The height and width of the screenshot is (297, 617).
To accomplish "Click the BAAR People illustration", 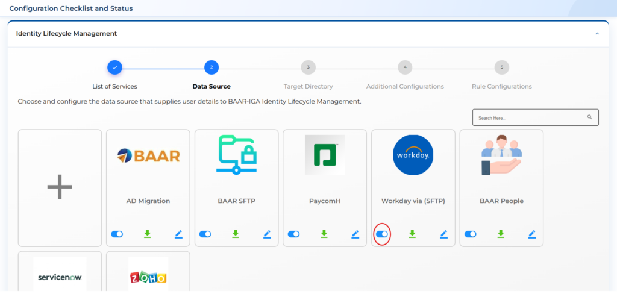I will pos(501,155).
